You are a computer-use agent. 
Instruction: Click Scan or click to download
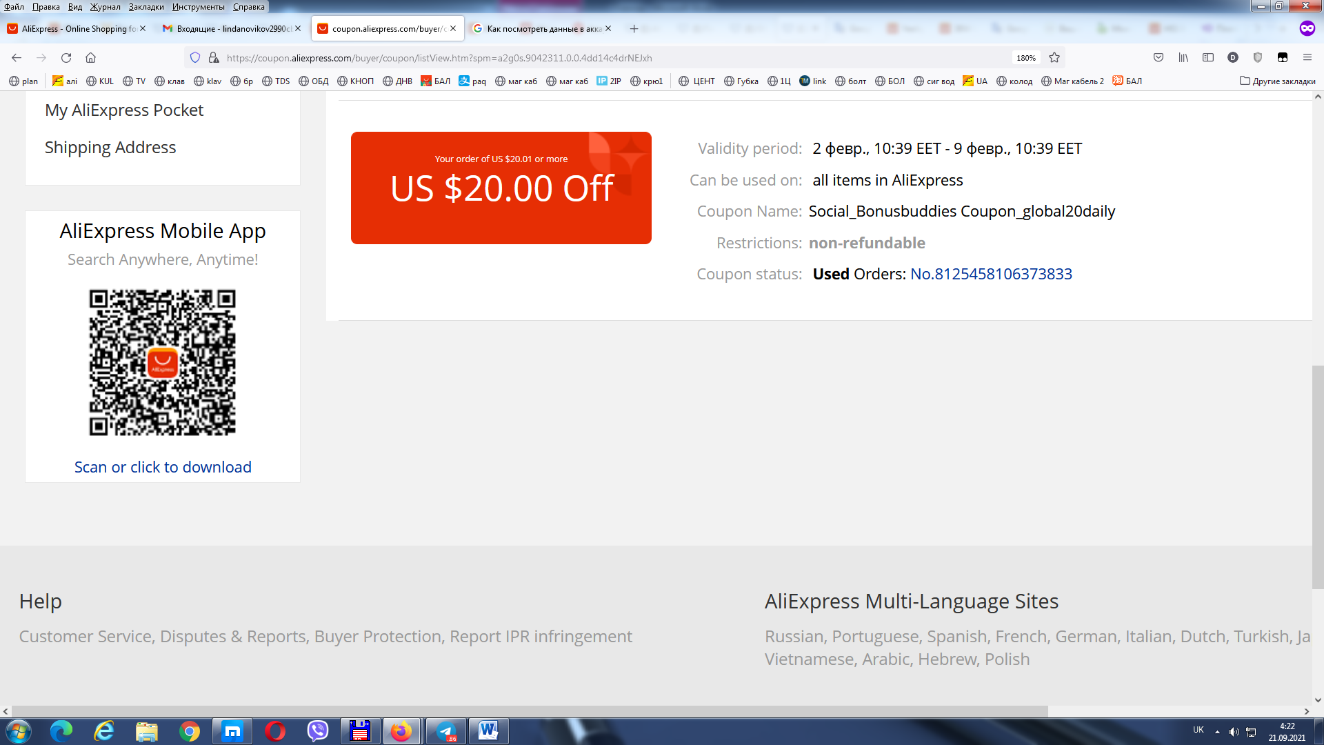[x=163, y=467]
